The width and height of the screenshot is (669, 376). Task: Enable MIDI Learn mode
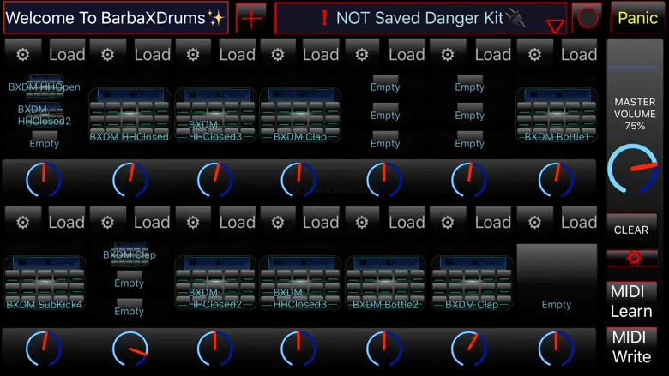631,301
